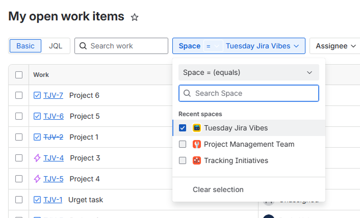
Task: Click the epic icon beside TJV-5
Action: [x=37, y=179]
